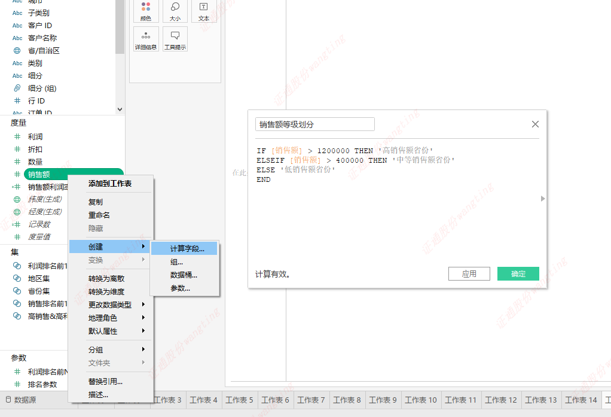Open the 工具提示 tooltip marks card
The image size is (611, 417).
coord(175,39)
